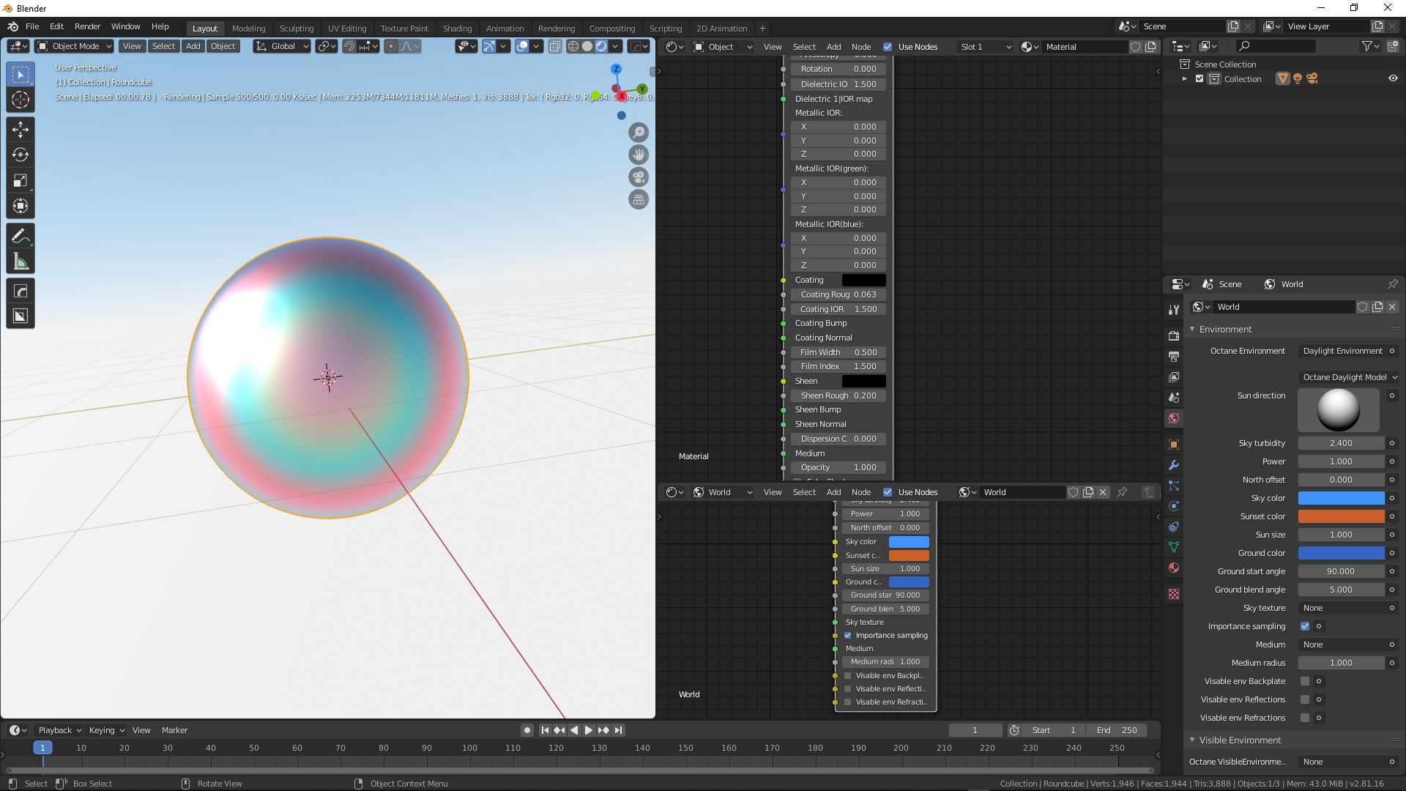This screenshot has height=791, width=1406.
Task: Open the Modifier wrench properties tab
Action: pyautogui.click(x=1174, y=465)
